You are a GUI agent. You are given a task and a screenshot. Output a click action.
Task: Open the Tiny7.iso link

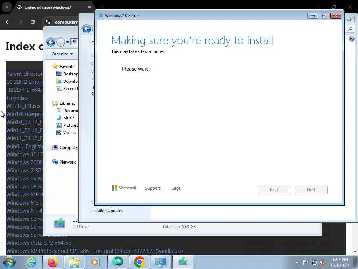pos(17,98)
